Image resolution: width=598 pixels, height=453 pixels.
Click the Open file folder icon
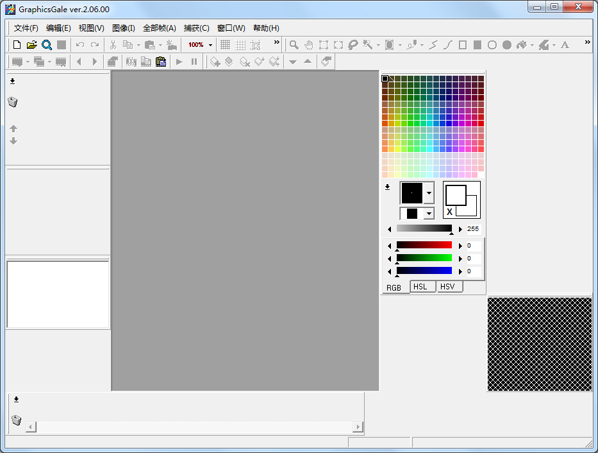click(x=31, y=45)
